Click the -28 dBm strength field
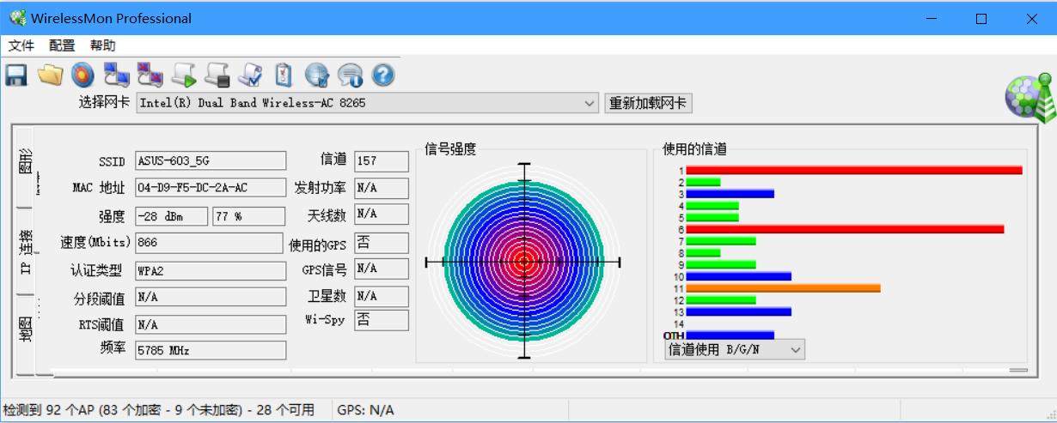Viewport: 1057px width, 423px height. (171, 216)
